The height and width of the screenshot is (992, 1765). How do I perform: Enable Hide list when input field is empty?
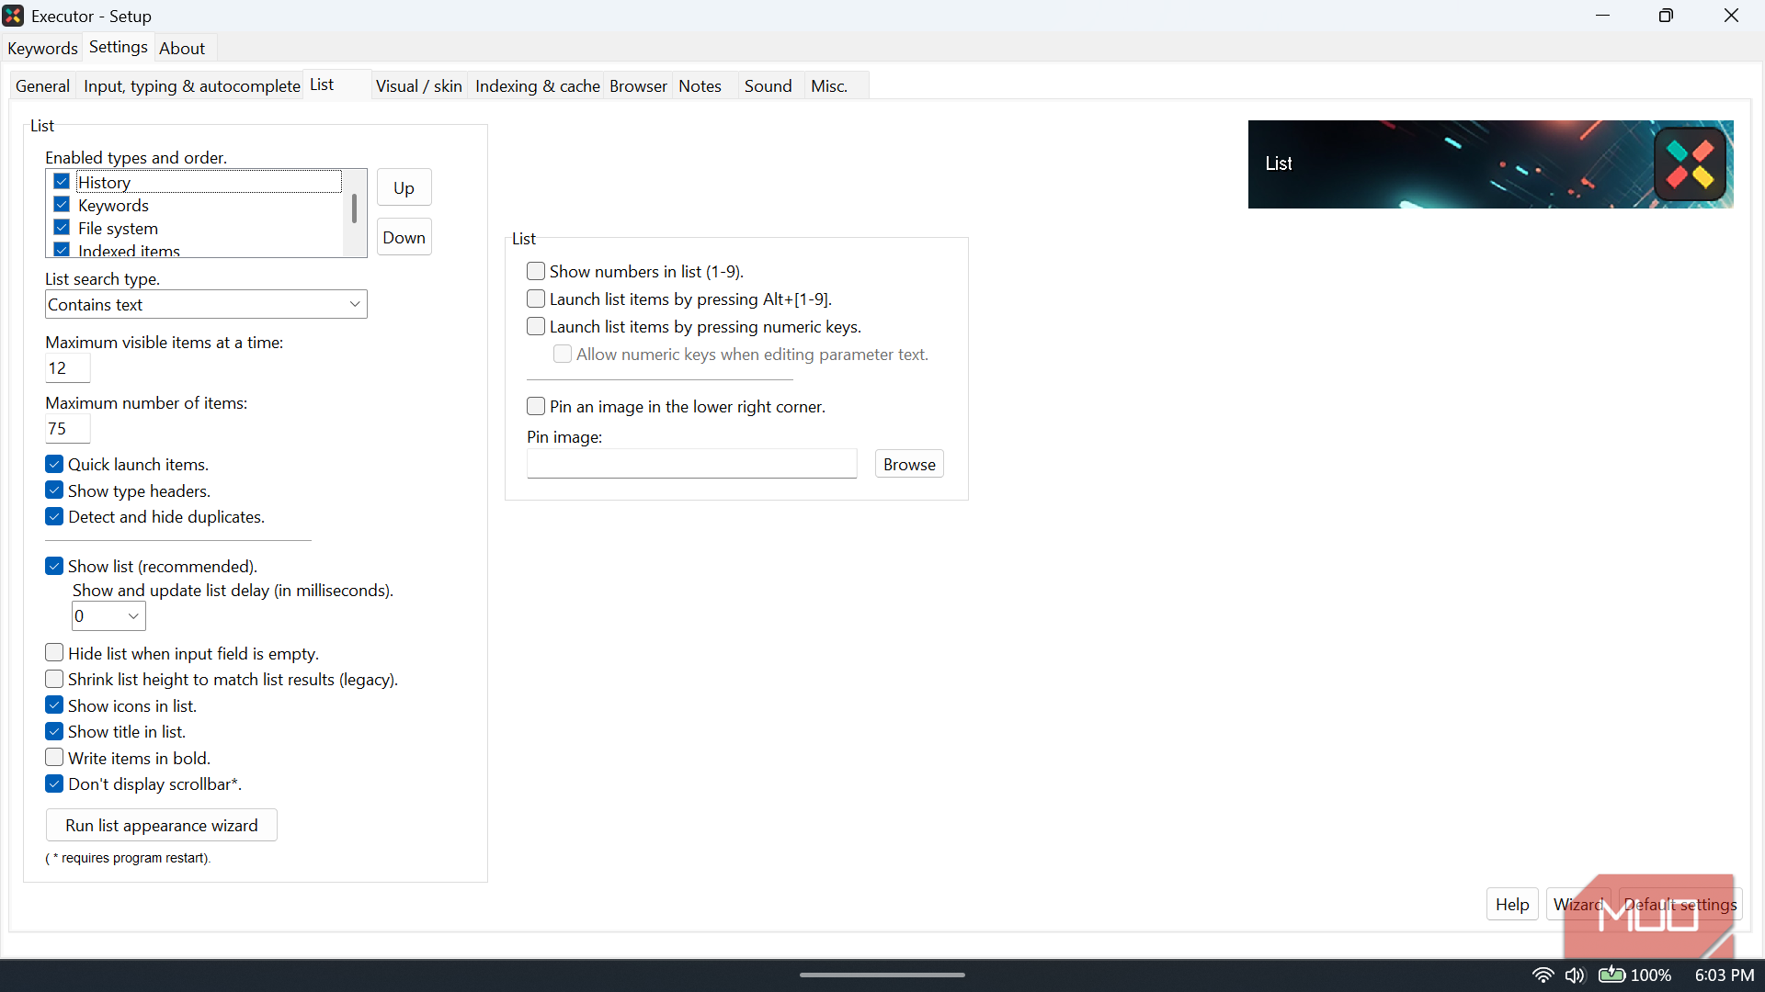pyautogui.click(x=54, y=653)
